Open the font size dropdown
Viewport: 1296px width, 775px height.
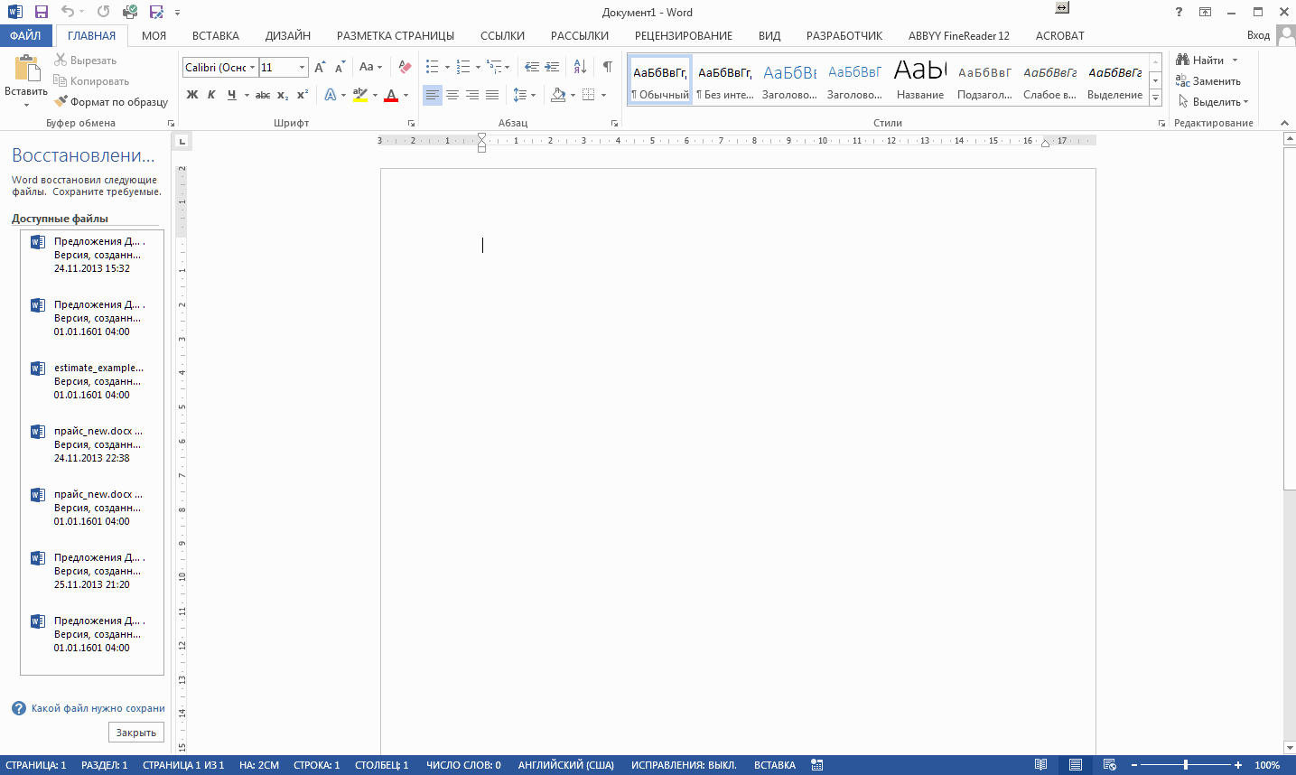303,68
